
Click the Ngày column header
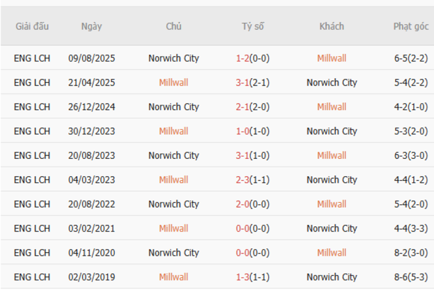tap(91, 27)
